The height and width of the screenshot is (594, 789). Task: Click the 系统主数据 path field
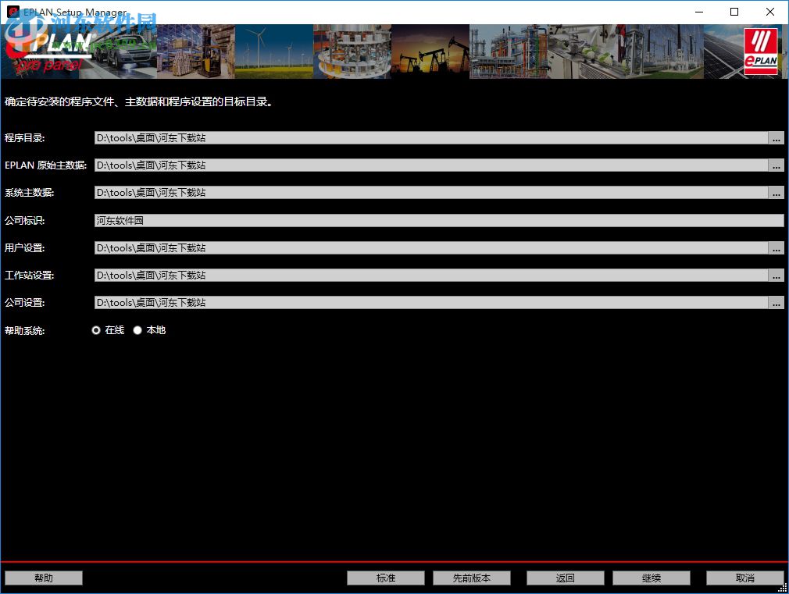point(431,193)
